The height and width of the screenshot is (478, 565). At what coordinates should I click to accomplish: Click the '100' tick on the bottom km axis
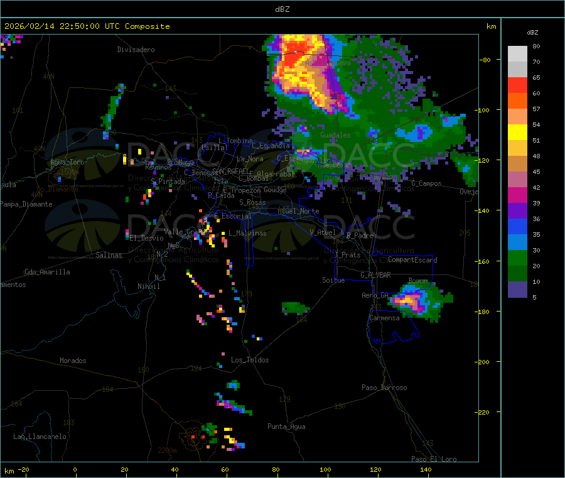325,469
